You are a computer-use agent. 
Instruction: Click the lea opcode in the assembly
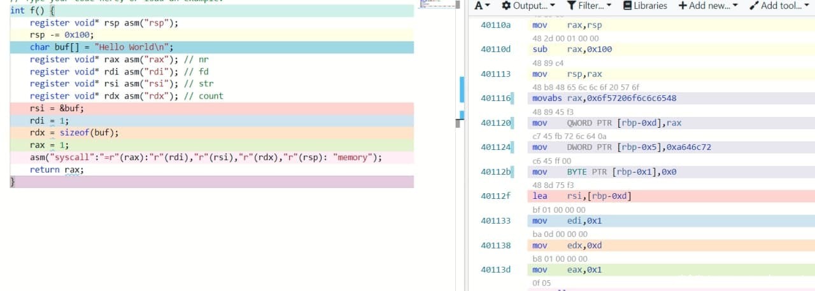(539, 196)
